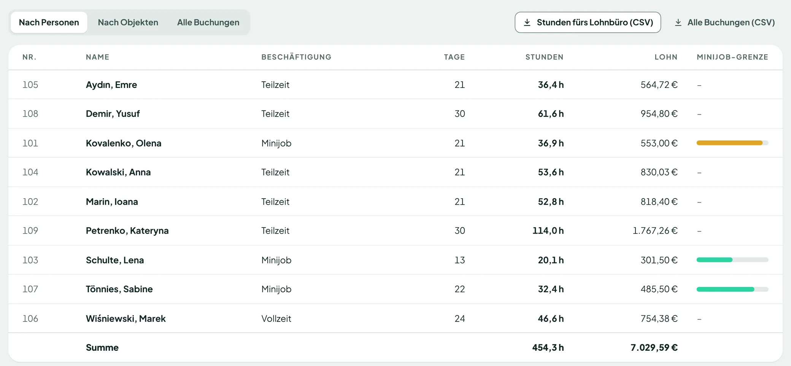This screenshot has height=366, width=791.
Task: Select the Demir, Yusuf row
Action: coord(395,114)
